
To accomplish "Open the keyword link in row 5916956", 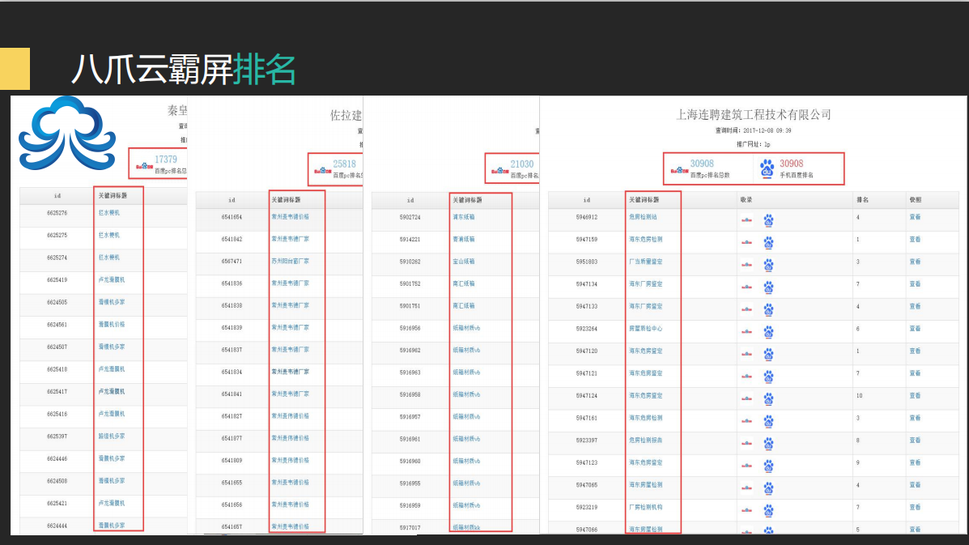I will [466, 328].
